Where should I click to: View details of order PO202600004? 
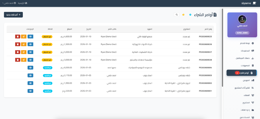click(30, 68)
